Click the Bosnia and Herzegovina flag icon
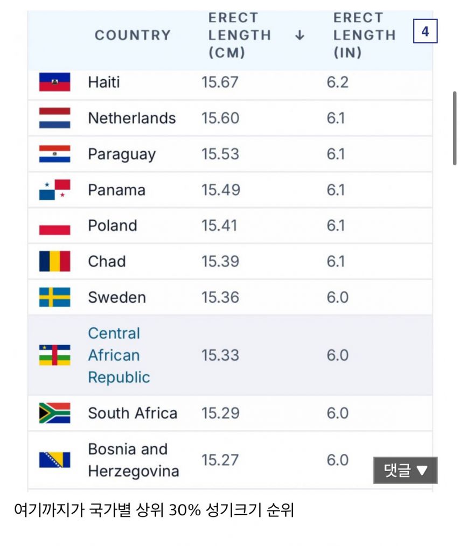 click(x=54, y=460)
